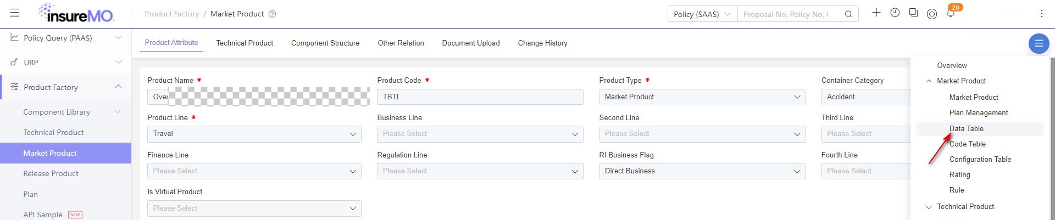Click the search magnifier icon
This screenshot has width=1055, height=220.
pos(848,14)
